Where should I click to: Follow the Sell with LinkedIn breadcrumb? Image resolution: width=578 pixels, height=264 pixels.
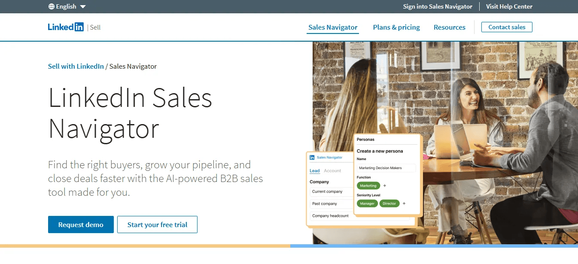pos(76,66)
